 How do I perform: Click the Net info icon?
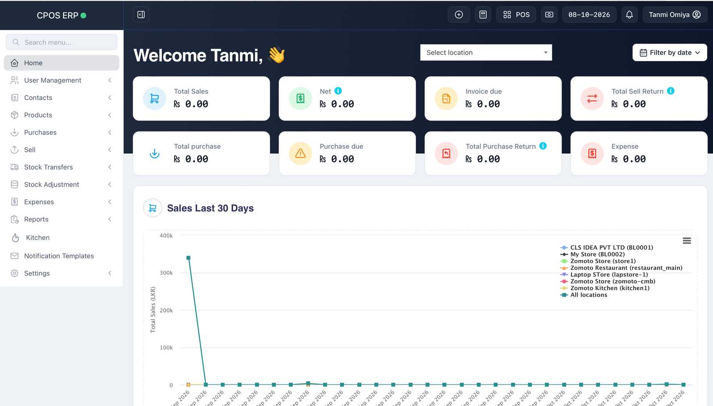pos(338,91)
